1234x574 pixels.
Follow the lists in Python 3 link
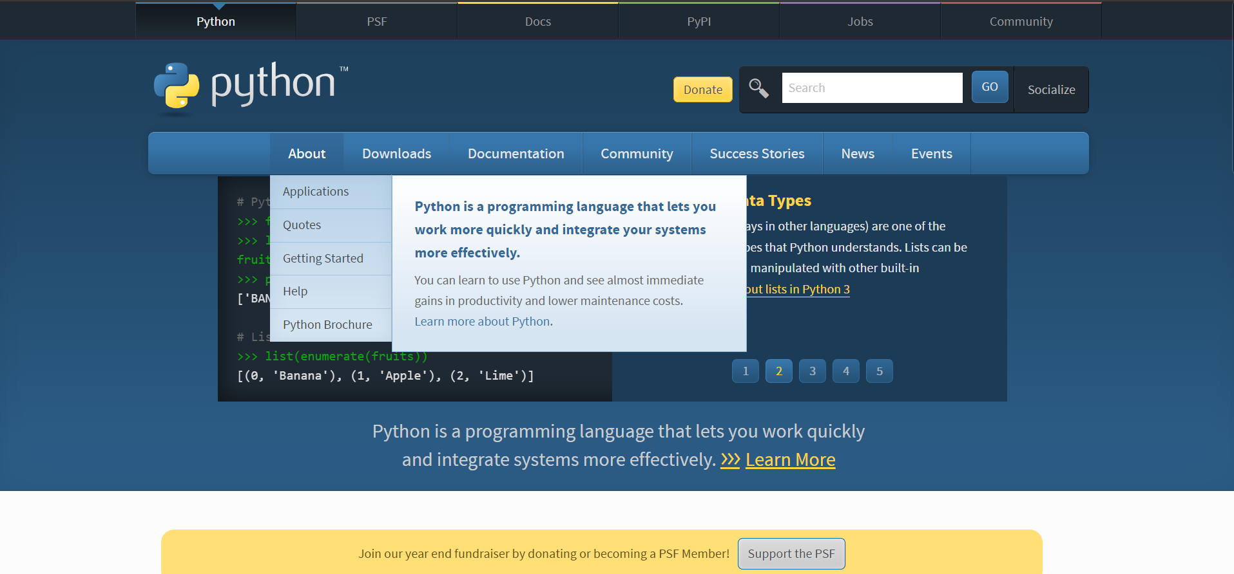click(797, 290)
